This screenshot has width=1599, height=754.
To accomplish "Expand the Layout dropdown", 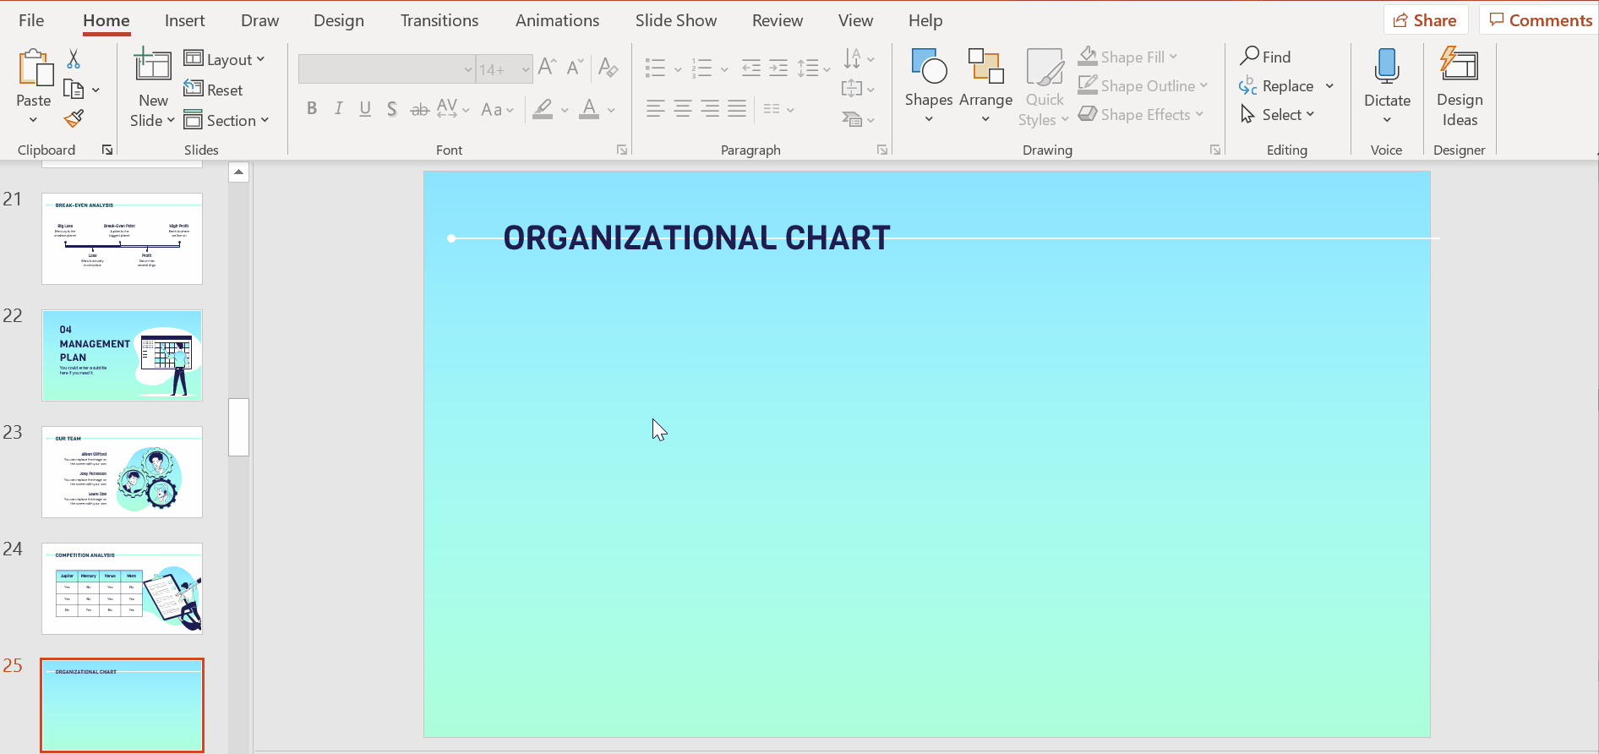I will tap(225, 59).
